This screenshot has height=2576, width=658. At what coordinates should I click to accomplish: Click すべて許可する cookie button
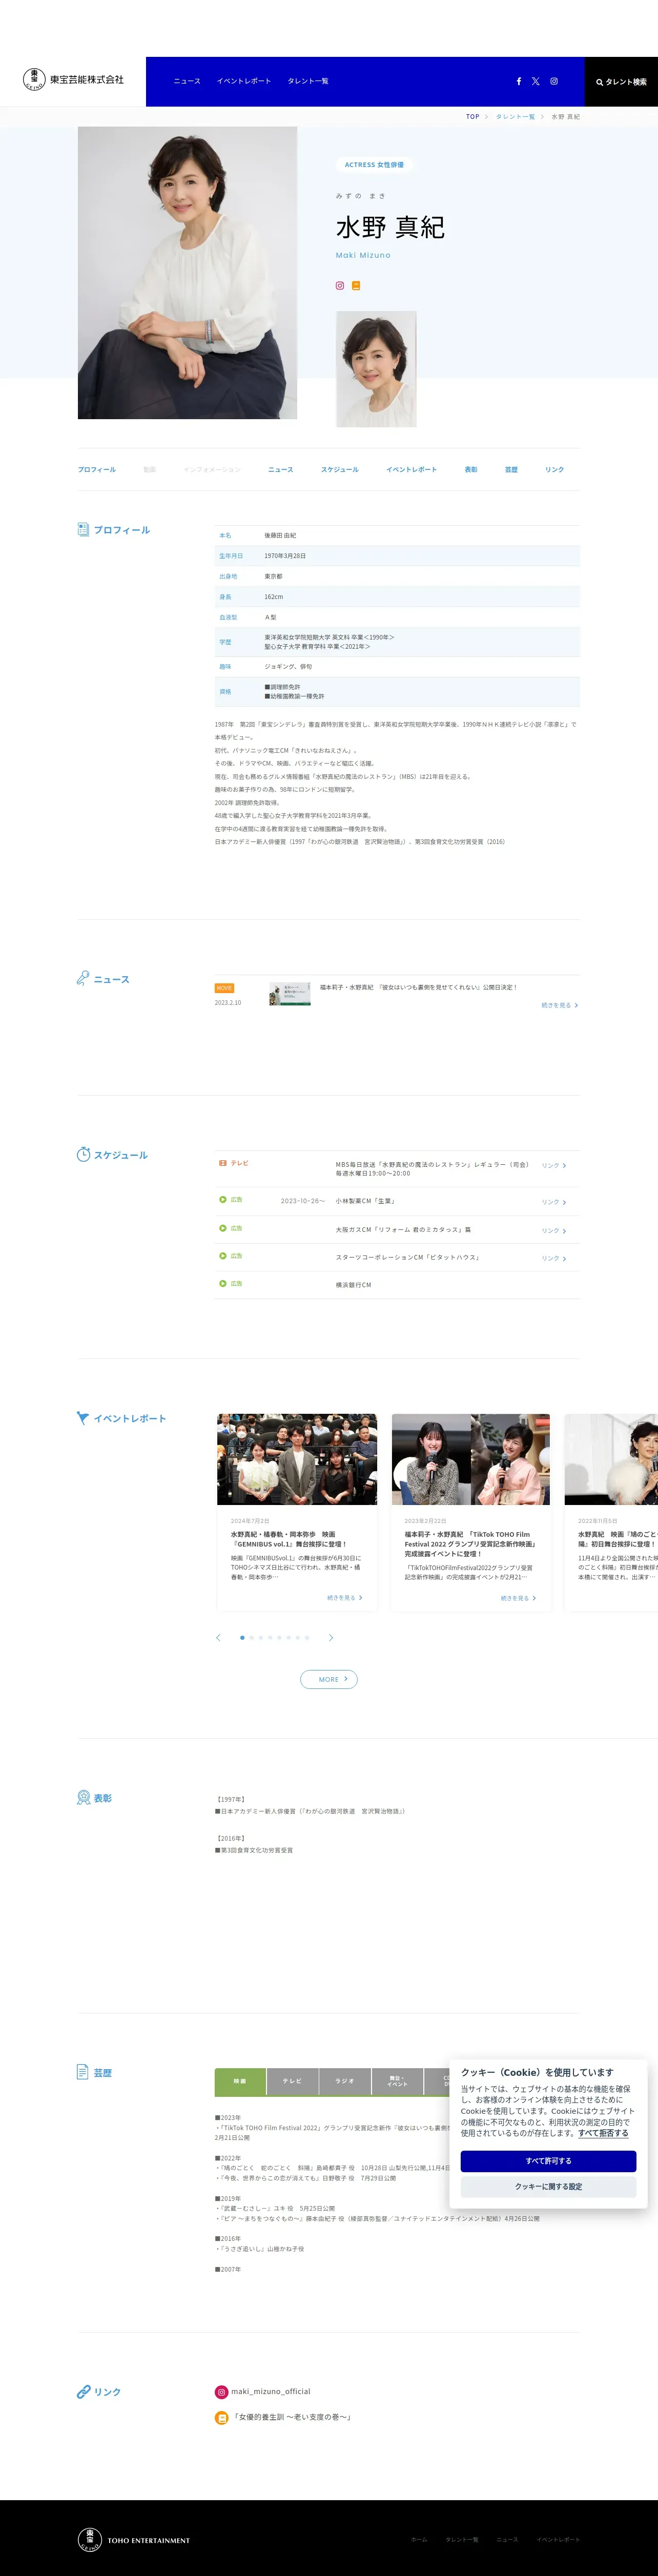coord(548,2161)
